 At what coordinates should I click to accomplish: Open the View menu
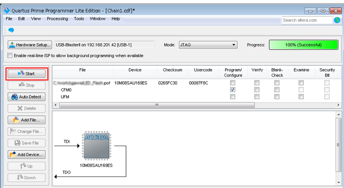(x=36, y=19)
